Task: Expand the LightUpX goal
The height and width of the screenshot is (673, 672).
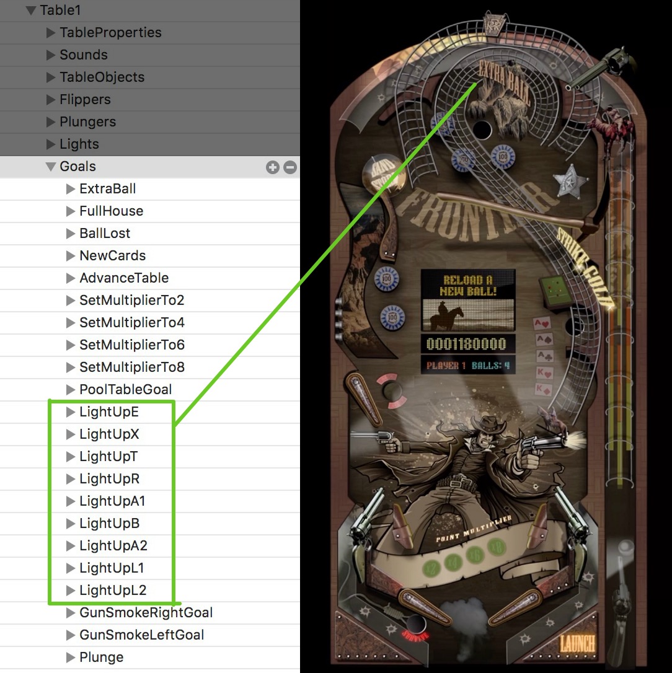Action: pos(69,434)
